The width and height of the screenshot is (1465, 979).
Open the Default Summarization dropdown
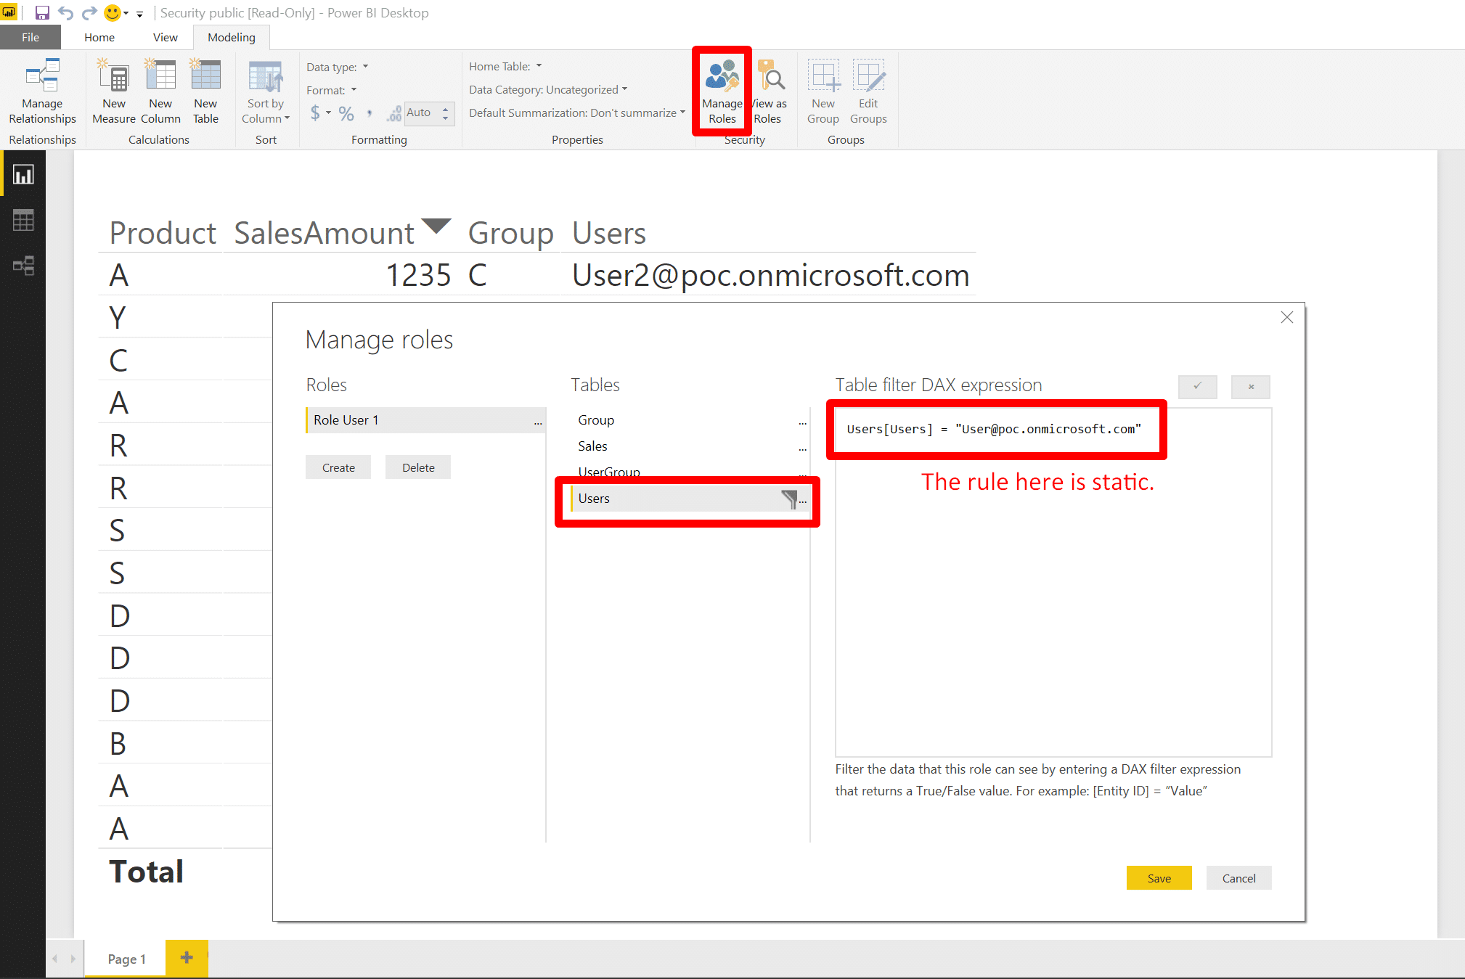577,112
